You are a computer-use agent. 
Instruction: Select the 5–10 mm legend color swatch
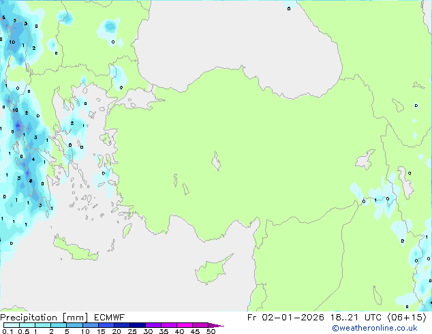[74, 325]
